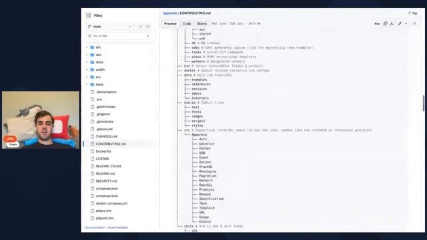The height and width of the screenshot is (240, 427).
Task: Click the presenter webcam thumbnail
Action: pos(41,120)
